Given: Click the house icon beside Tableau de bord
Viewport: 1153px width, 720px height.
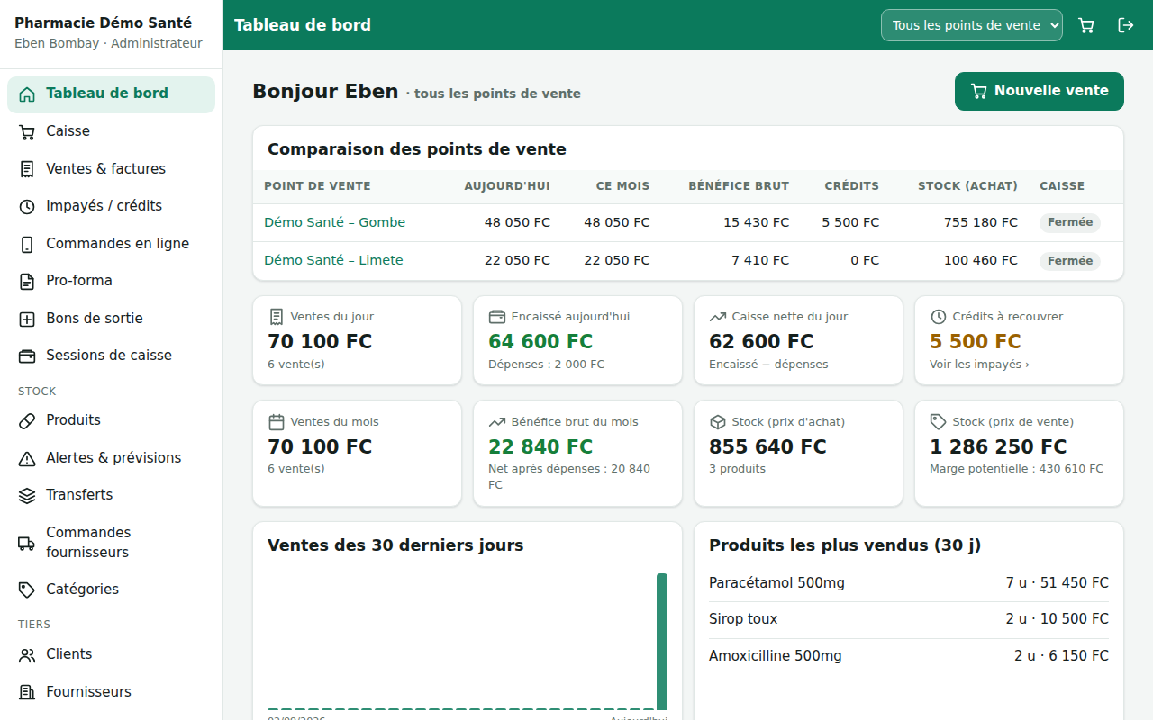Looking at the screenshot, I should (x=27, y=94).
